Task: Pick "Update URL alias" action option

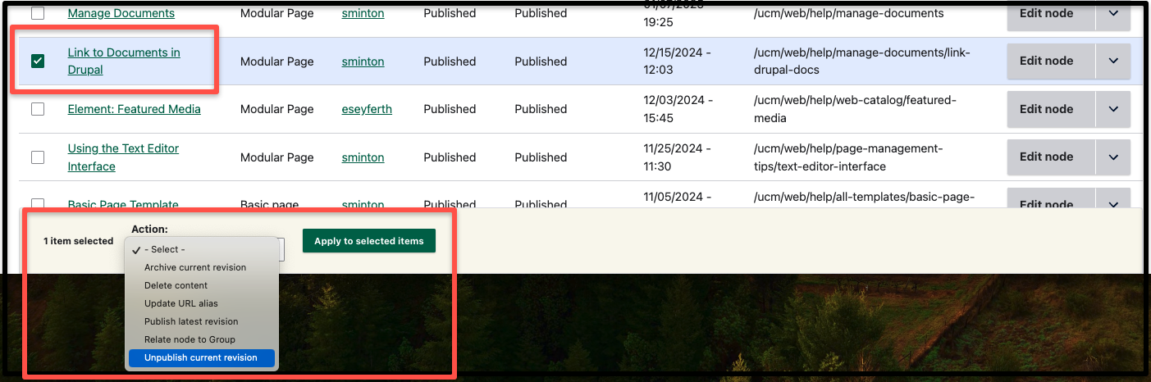Action: click(x=181, y=303)
